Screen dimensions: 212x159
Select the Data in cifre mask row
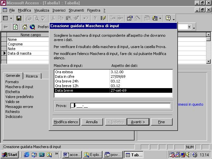click(113, 77)
